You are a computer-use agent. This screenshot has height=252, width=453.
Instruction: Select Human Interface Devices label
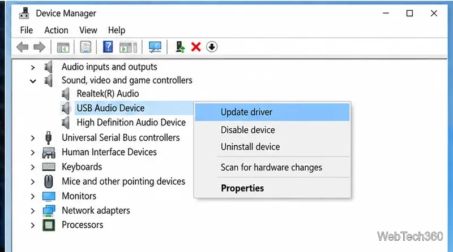click(109, 152)
